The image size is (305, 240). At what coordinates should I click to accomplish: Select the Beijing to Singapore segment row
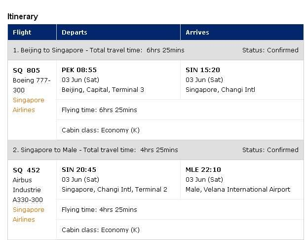point(155,50)
